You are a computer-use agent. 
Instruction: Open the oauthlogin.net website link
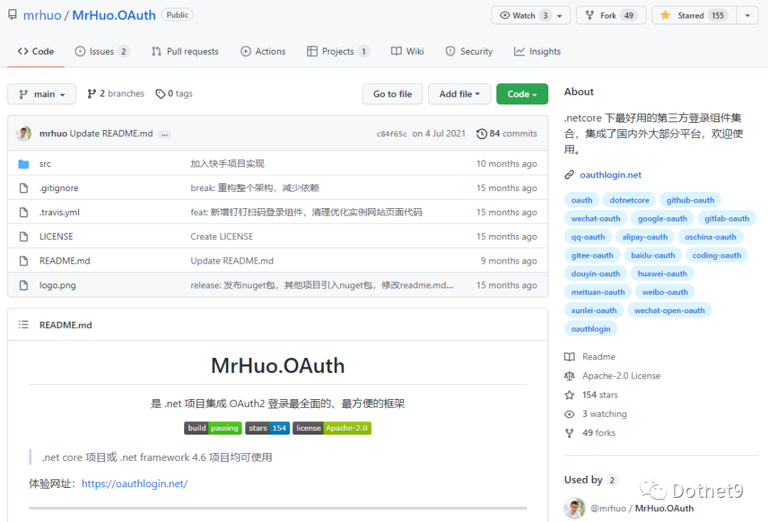coord(610,175)
